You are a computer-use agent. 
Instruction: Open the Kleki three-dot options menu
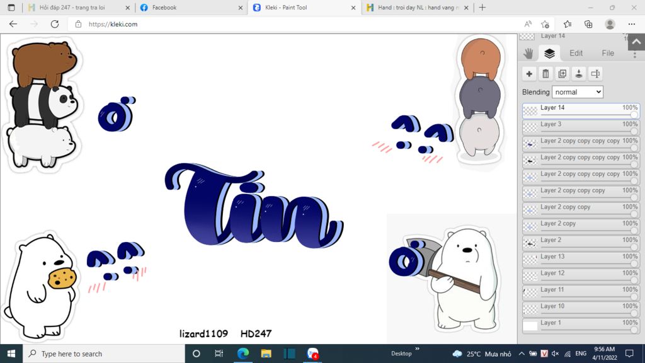point(635,54)
